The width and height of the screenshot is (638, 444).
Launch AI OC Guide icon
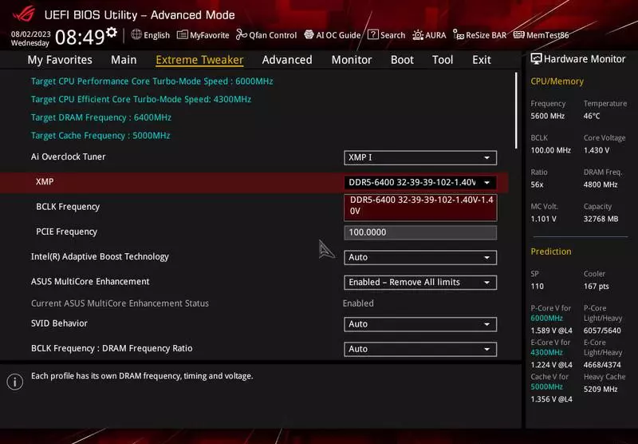(x=309, y=34)
